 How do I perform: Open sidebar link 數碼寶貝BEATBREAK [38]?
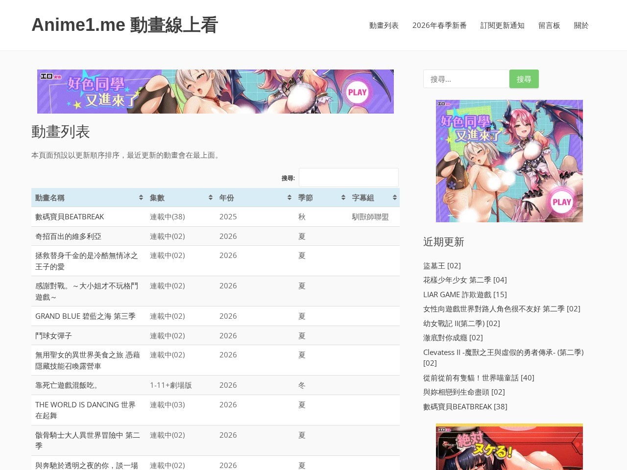[x=465, y=407]
